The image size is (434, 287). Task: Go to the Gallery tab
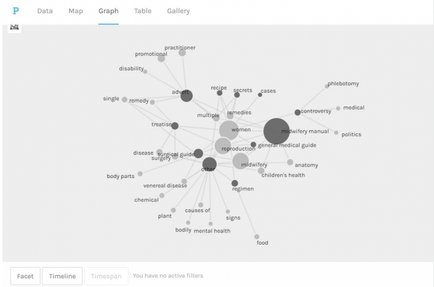[178, 11]
